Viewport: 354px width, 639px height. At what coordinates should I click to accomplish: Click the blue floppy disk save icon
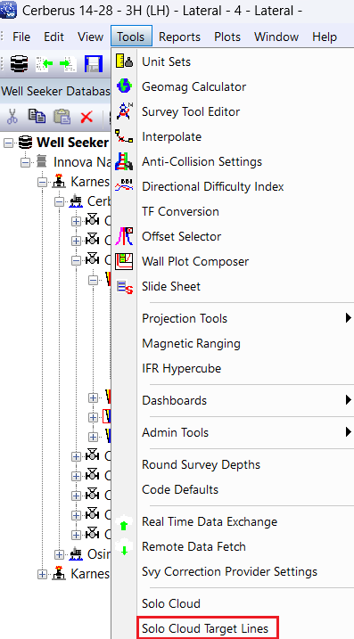pos(94,64)
